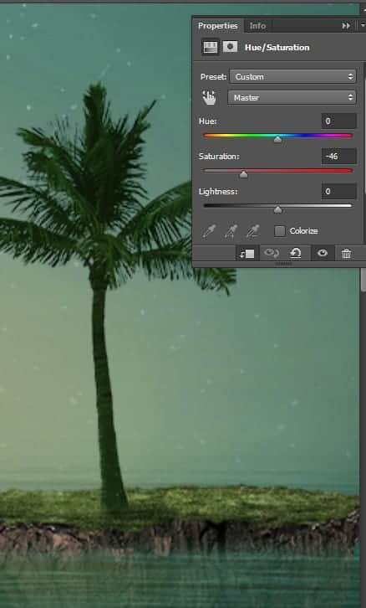Click the Hue value input field
Screen dimensions: 366x608
[339, 121]
